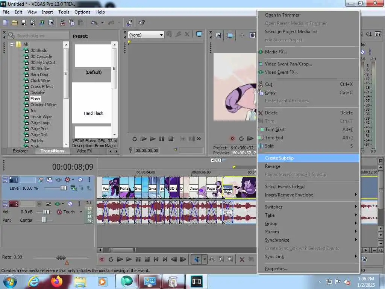This screenshot has width=385, height=289.
Task: Open Undo history dropdown arrow
Action: coord(102,23)
